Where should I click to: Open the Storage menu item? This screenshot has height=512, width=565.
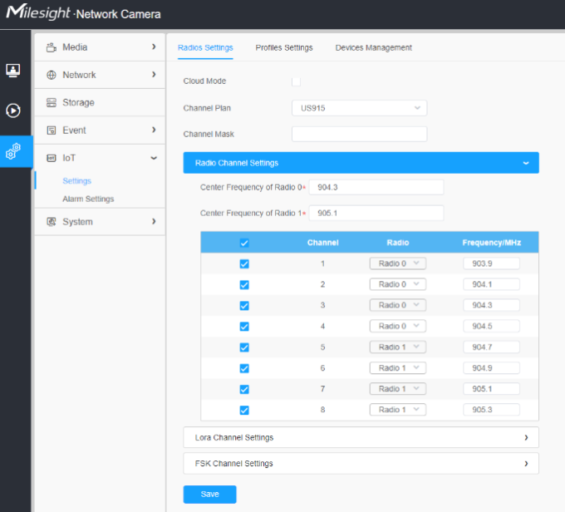pos(100,103)
